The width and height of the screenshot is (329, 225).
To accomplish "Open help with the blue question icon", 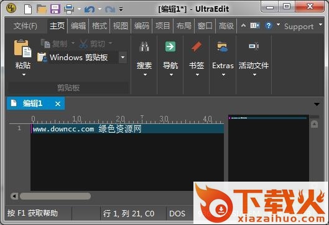I will 268,25.
